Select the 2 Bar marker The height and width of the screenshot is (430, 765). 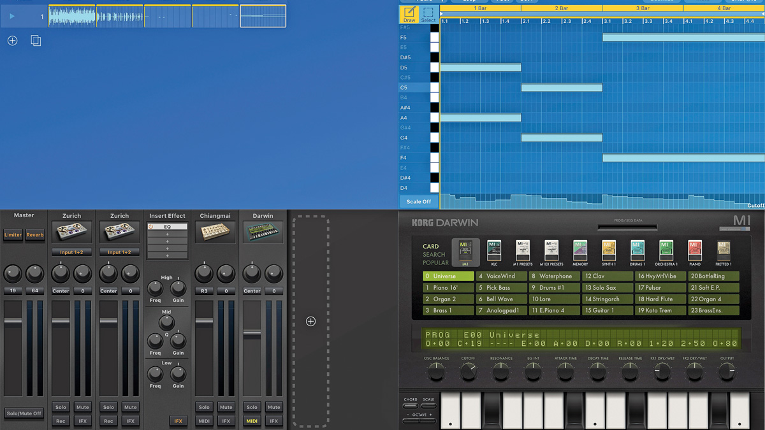[562, 8]
